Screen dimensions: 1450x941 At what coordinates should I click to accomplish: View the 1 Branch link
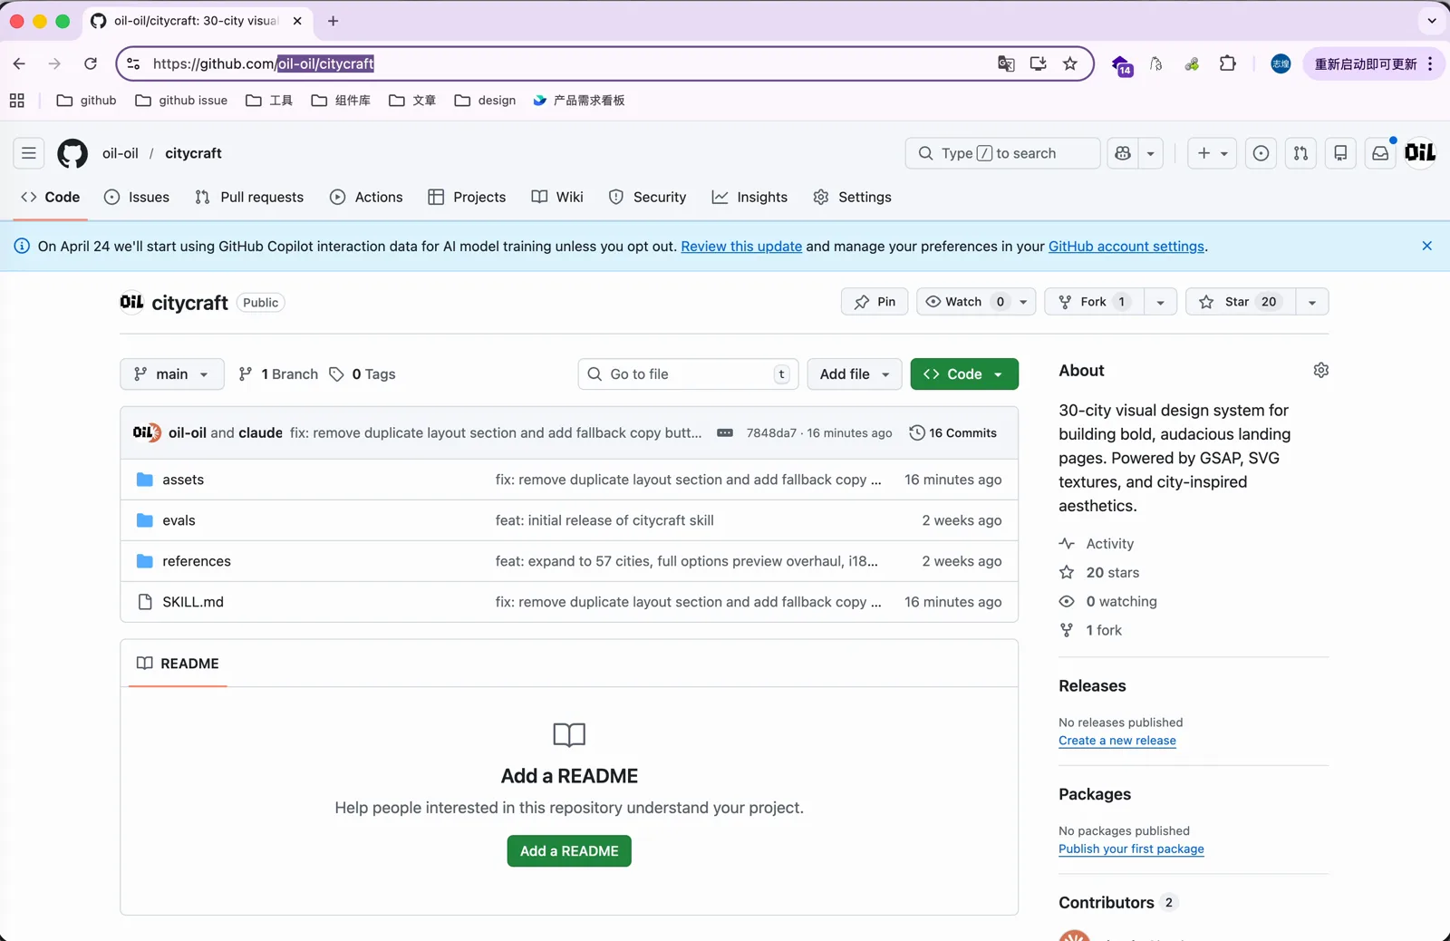[x=278, y=374]
